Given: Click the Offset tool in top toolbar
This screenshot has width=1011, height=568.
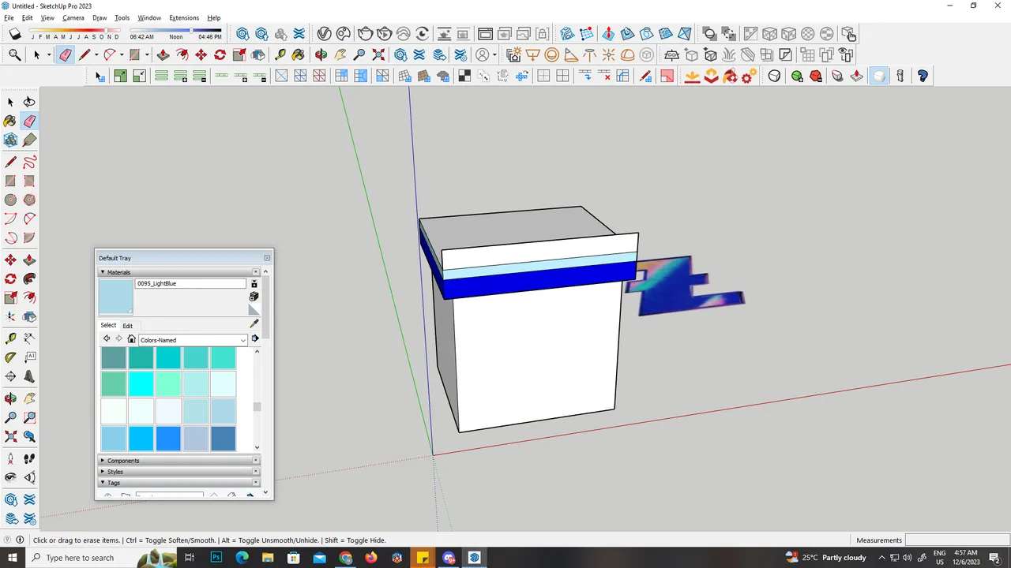Looking at the screenshot, I should pos(182,54).
